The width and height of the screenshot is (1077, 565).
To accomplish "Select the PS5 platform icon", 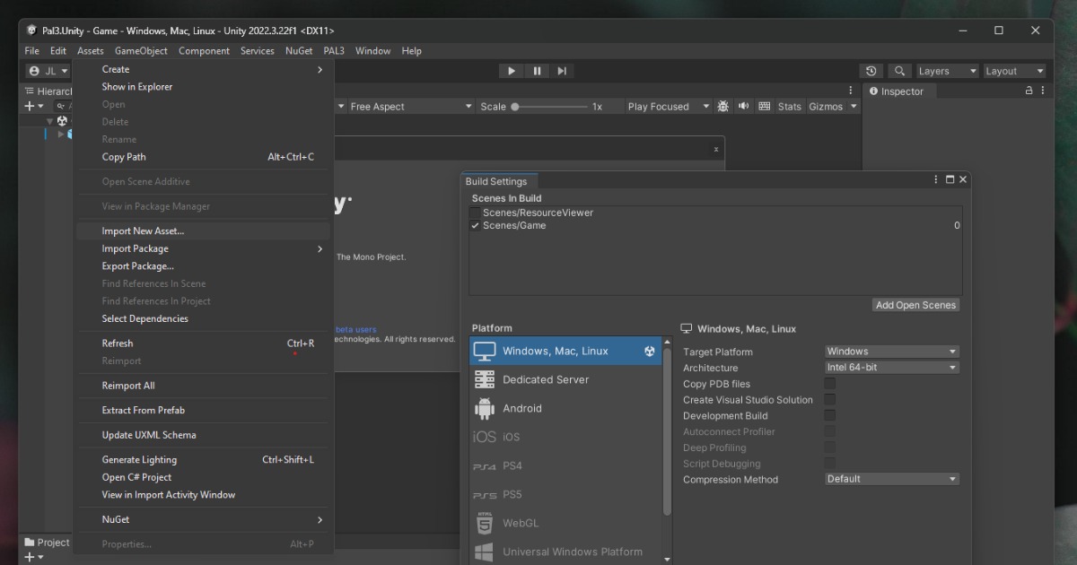I will pos(483,494).
